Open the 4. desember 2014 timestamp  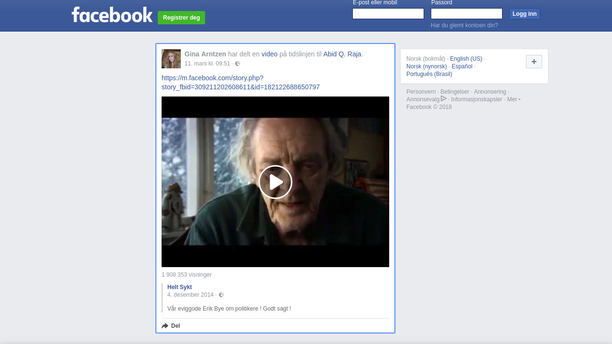[190, 295]
